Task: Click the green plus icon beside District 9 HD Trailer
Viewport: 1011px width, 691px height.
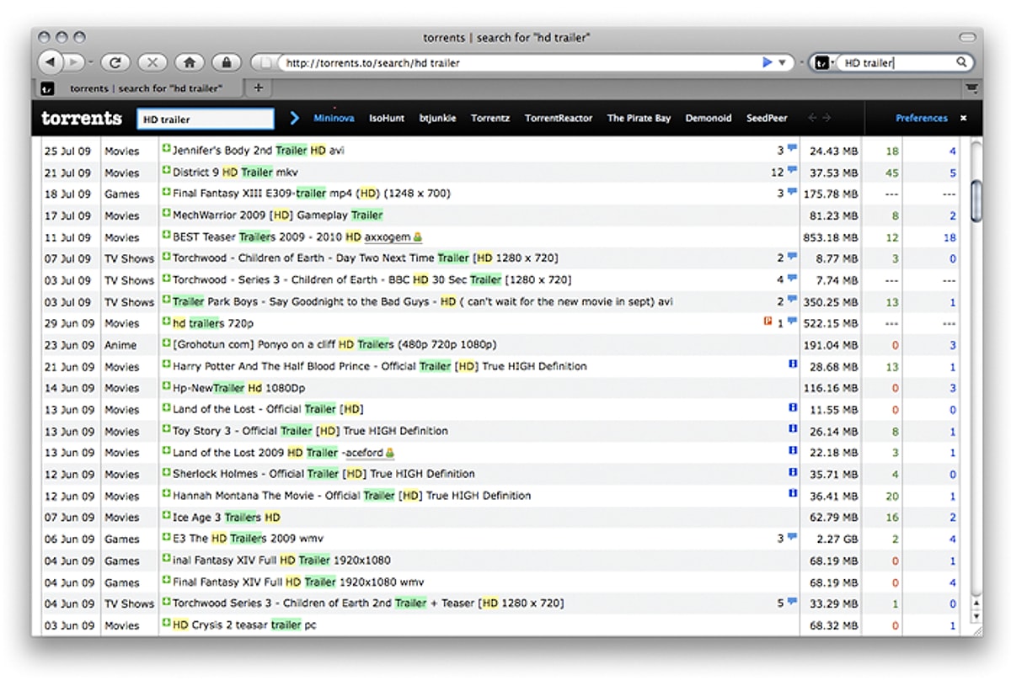Action: [166, 172]
